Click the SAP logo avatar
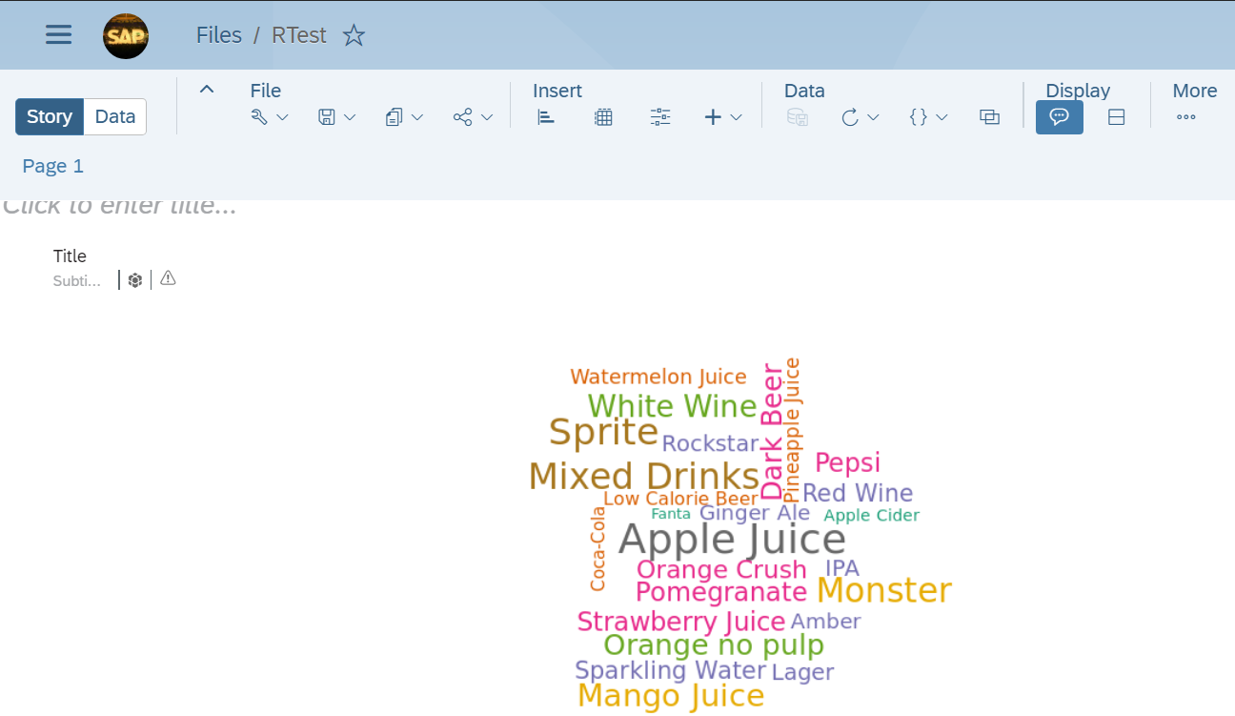1235x716 pixels. tap(126, 36)
